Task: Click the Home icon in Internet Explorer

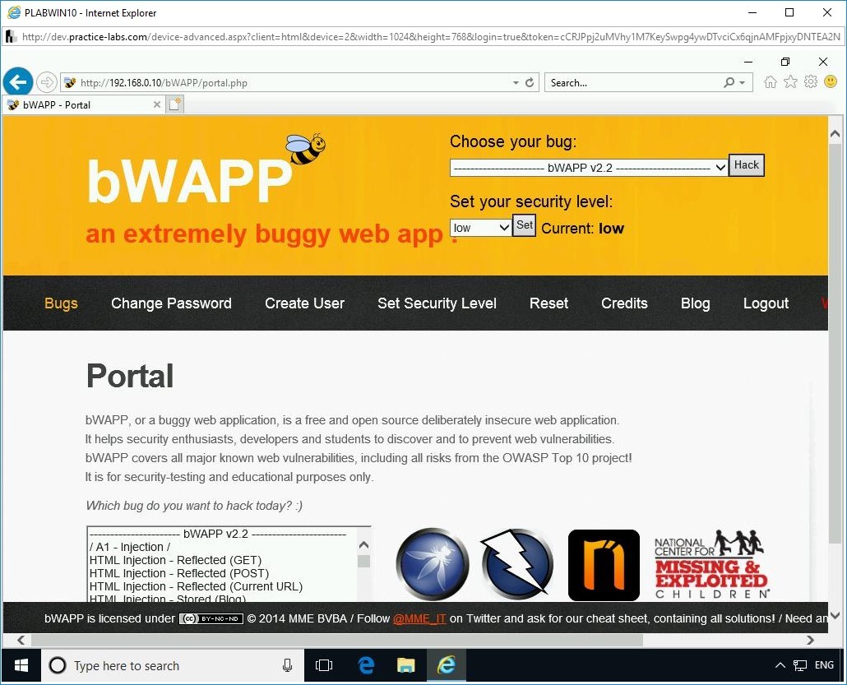Action: point(769,81)
